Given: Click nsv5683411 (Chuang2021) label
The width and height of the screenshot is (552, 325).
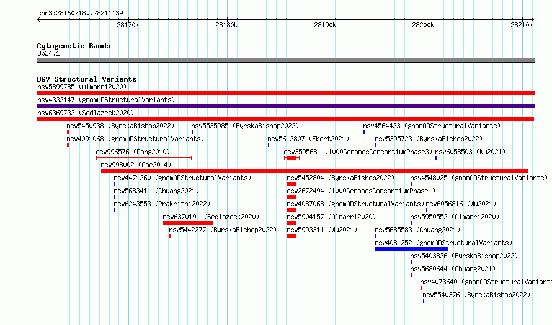Looking at the screenshot, I should 156,191.
